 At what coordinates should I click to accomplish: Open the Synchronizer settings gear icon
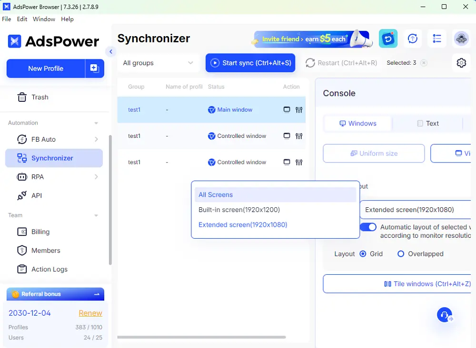point(461,62)
